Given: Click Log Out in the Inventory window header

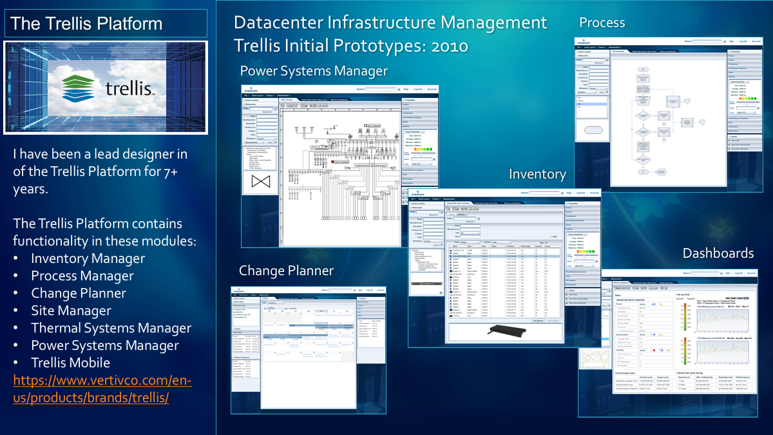Looking at the screenshot, I should click(x=580, y=193).
